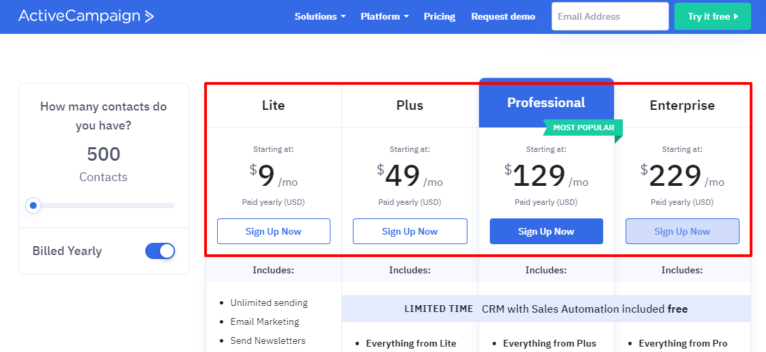Click the ActiveCampaign logo

(x=86, y=16)
